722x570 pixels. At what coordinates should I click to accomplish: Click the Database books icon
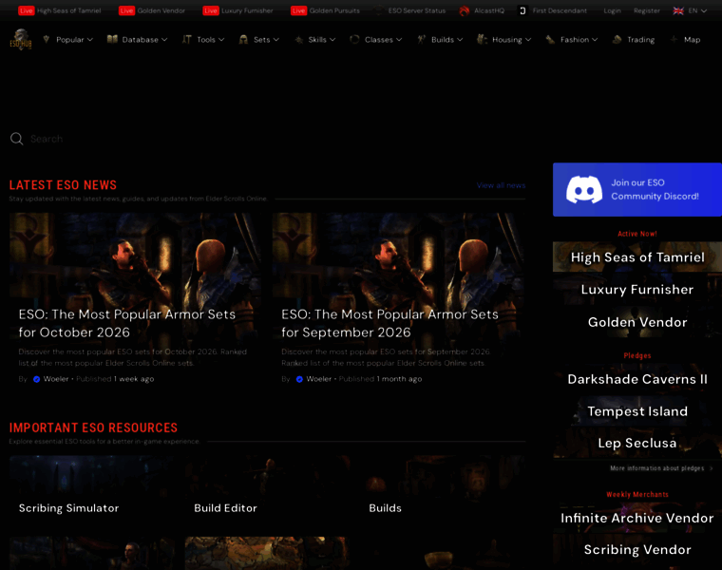tap(112, 40)
